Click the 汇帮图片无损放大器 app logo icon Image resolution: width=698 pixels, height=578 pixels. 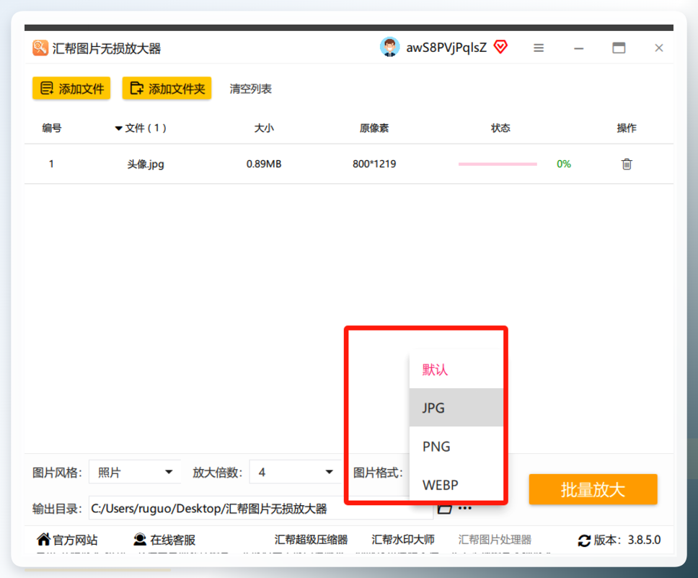tap(40, 48)
